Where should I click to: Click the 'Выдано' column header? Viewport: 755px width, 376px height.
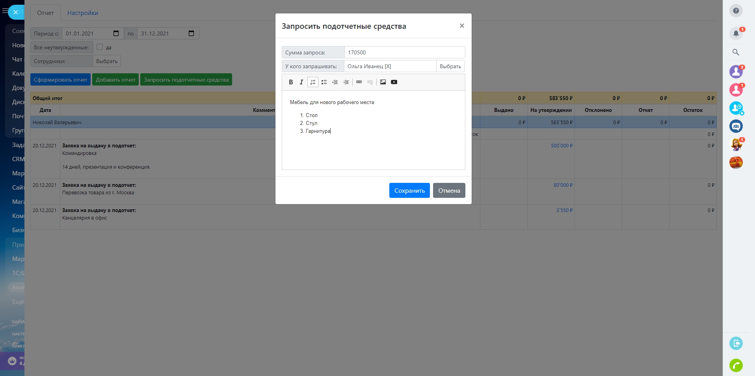click(504, 110)
